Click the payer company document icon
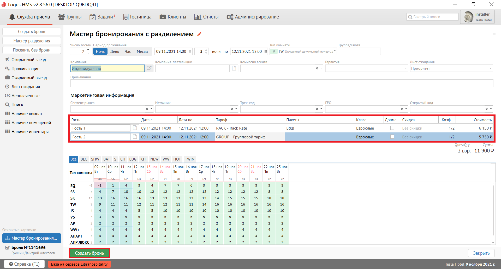 click(x=234, y=68)
